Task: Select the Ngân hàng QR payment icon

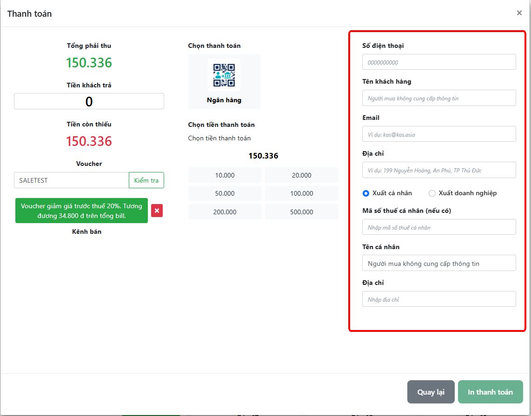Action: point(224,76)
